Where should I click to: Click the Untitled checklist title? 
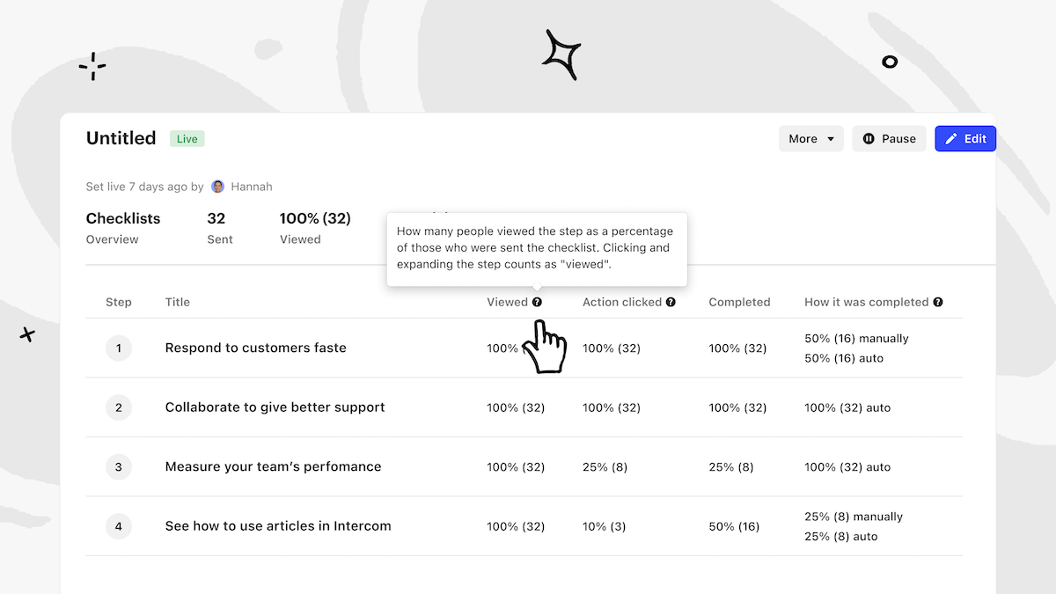121,138
